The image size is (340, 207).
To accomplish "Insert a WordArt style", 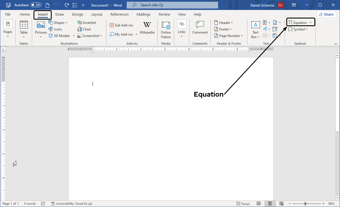I will [x=265, y=29].
